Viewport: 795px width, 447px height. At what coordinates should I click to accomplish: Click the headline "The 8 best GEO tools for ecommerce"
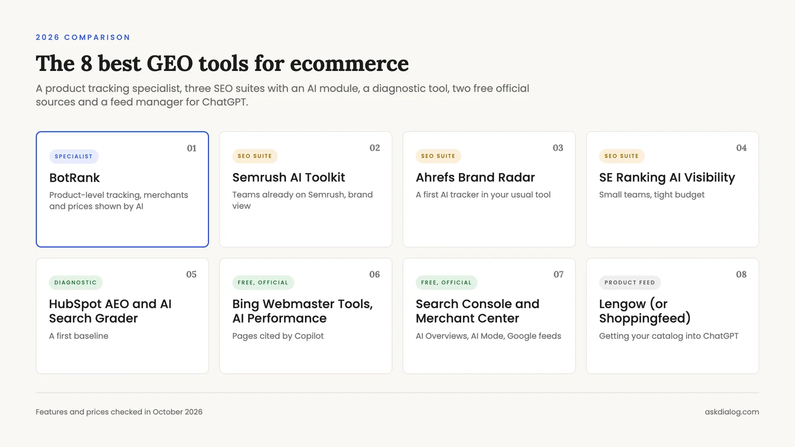[222, 64]
